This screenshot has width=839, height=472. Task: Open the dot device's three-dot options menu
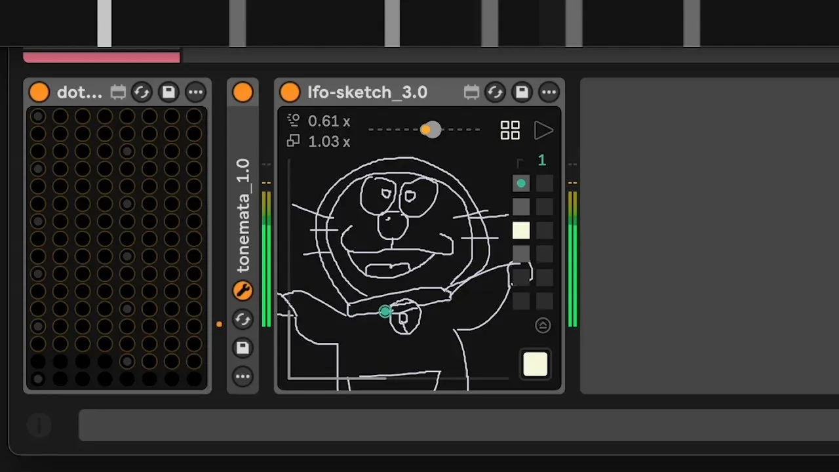pos(195,92)
